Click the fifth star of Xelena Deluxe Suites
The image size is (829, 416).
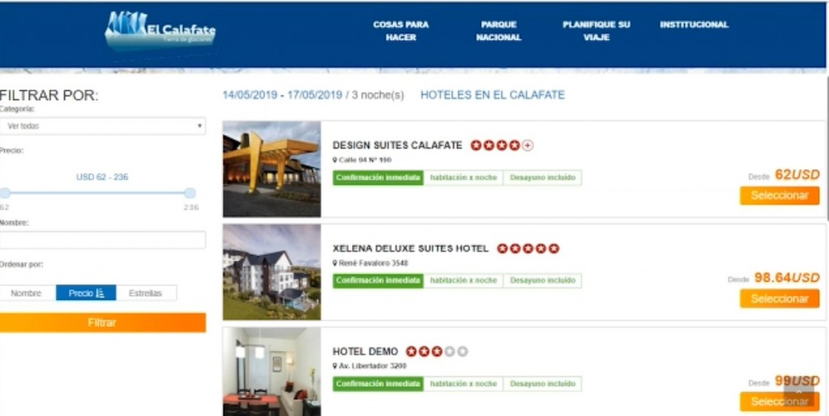[x=554, y=248]
